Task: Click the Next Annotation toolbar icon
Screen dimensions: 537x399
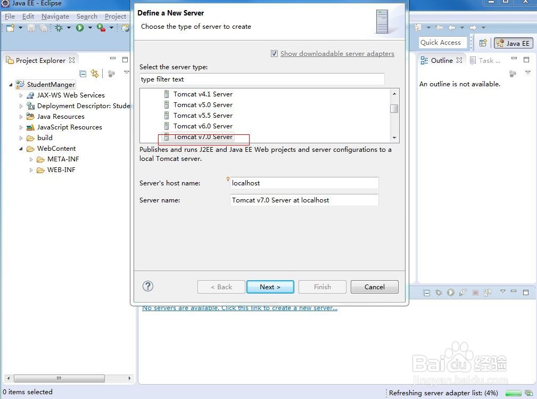Action: point(418,27)
